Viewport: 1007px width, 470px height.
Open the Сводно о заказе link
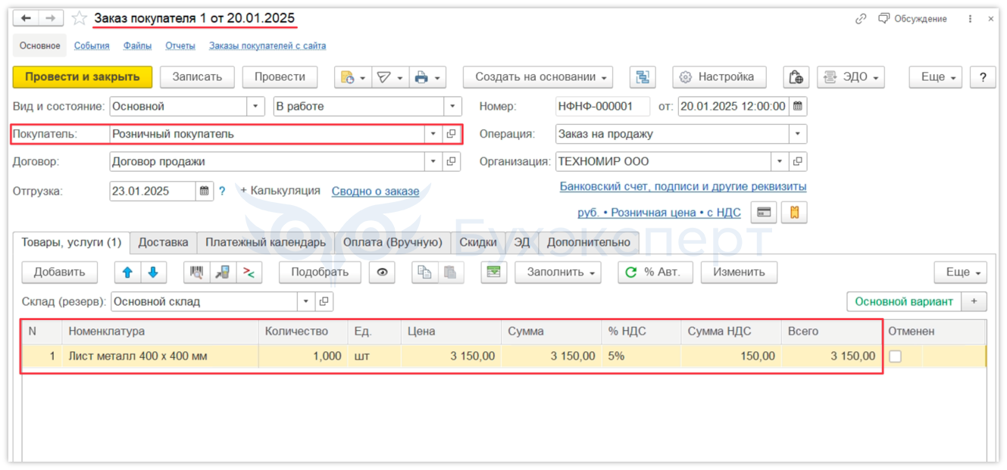pyautogui.click(x=375, y=191)
